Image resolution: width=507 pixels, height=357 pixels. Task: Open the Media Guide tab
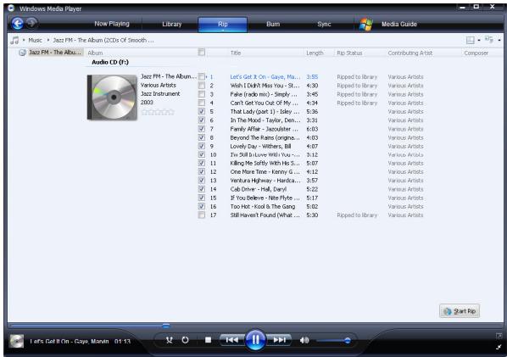point(399,24)
